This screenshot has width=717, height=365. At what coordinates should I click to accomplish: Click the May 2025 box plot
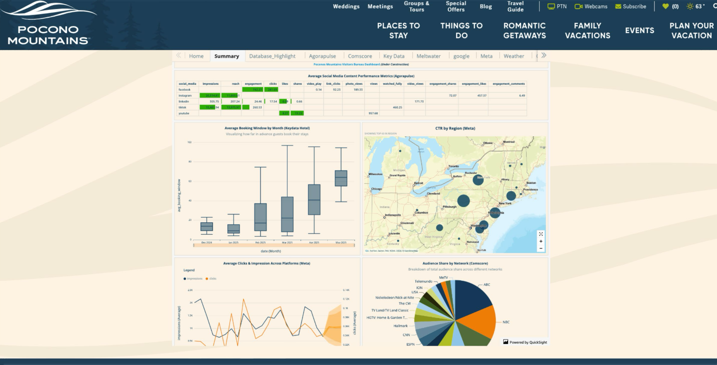pos(341,178)
